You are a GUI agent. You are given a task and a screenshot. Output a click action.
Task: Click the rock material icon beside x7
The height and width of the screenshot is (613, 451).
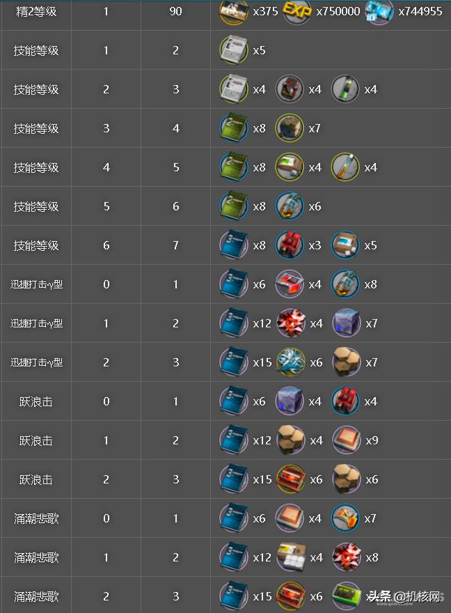click(290, 128)
